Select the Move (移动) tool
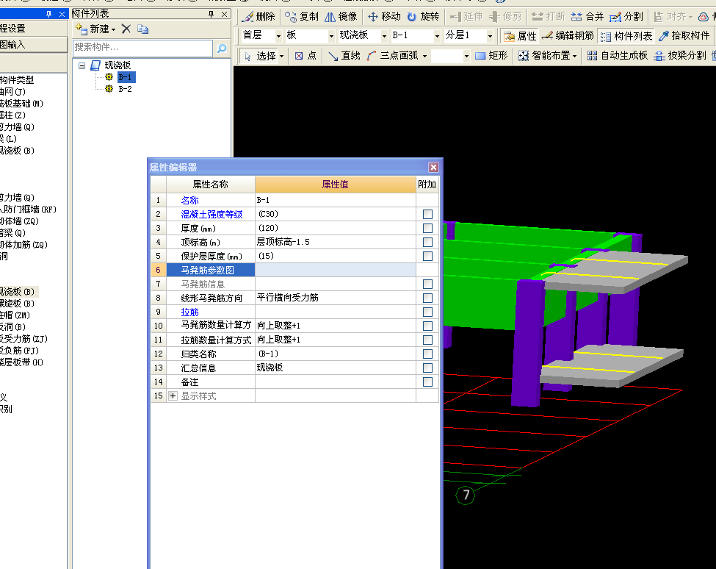The width and height of the screenshot is (716, 569). coord(384,17)
